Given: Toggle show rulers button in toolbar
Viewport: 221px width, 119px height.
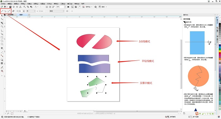Looking at the screenshot, I should pos(72,7).
